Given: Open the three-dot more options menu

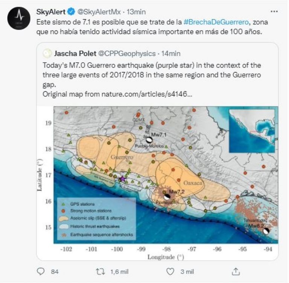Looking at the screenshot, I should pos(274,11).
